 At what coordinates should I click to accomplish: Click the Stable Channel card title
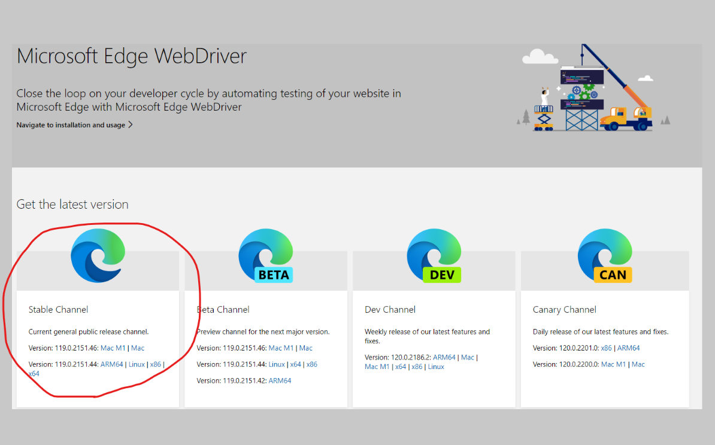(58, 310)
